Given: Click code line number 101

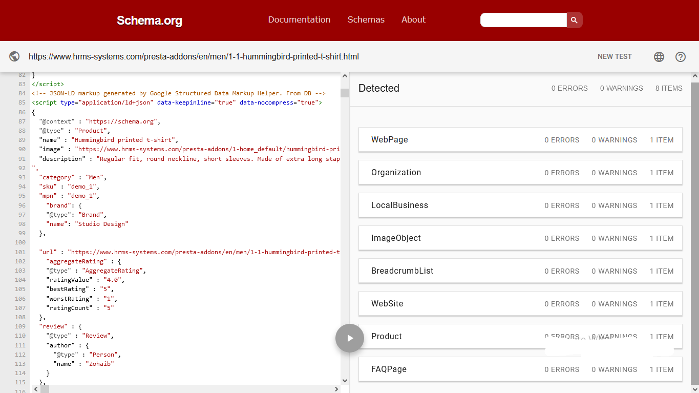Looking at the screenshot, I should coord(19,252).
